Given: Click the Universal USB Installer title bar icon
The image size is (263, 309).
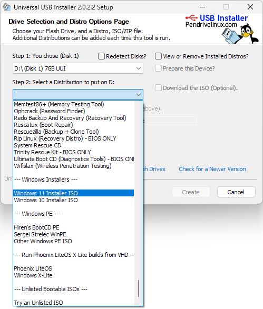Looking at the screenshot, I should point(6,7).
